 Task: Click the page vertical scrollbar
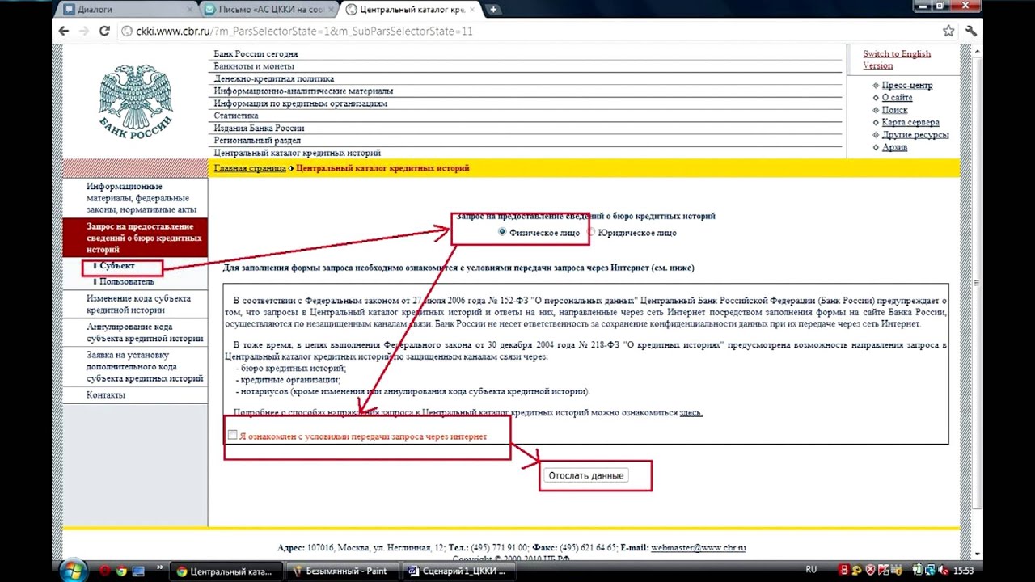[978, 283]
